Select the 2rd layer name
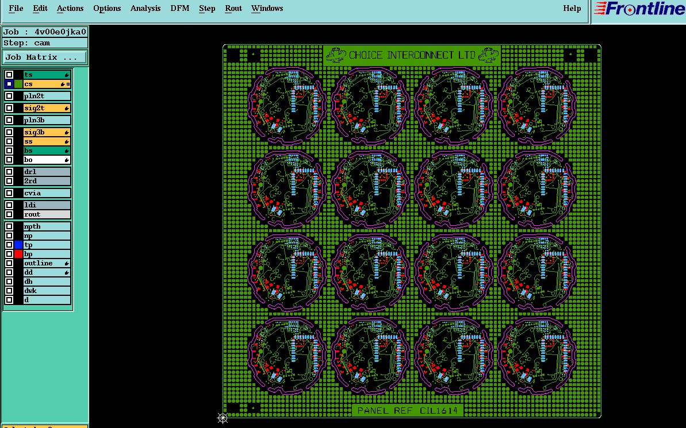This screenshot has width=686, height=428. point(47,180)
